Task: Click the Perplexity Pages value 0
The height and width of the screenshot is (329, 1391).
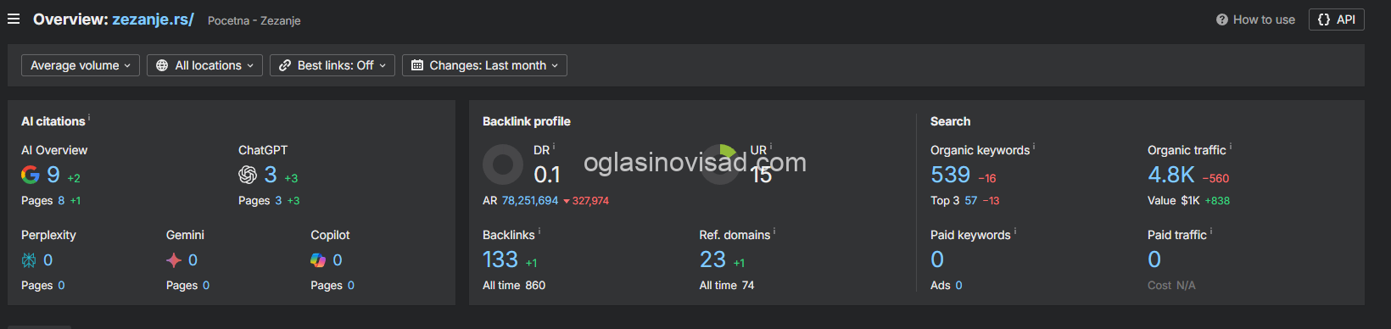Action: (x=61, y=286)
